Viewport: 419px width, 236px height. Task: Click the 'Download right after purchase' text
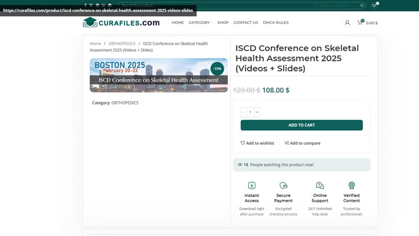tap(252, 211)
